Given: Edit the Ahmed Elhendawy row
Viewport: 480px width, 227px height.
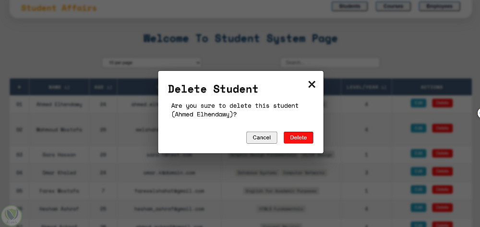Looking at the screenshot, I should 418,103.
